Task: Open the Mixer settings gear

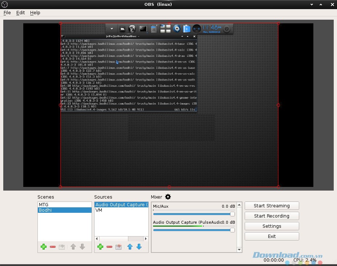Action: point(168,197)
